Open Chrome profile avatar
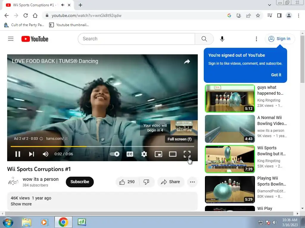The height and width of the screenshot is (228, 305). [x=289, y=15]
